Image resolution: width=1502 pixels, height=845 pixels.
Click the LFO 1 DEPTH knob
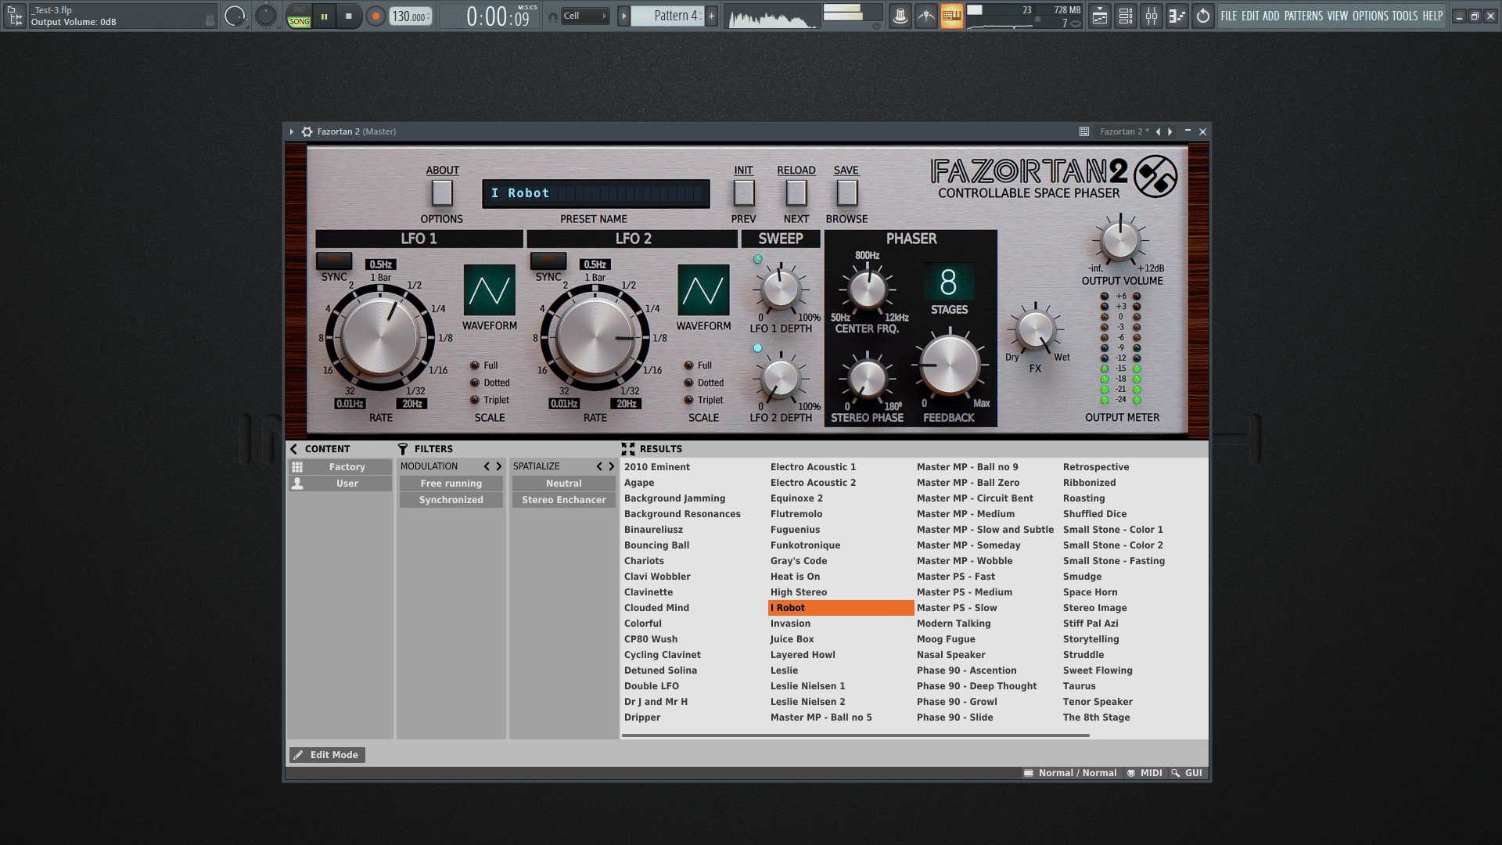click(780, 289)
